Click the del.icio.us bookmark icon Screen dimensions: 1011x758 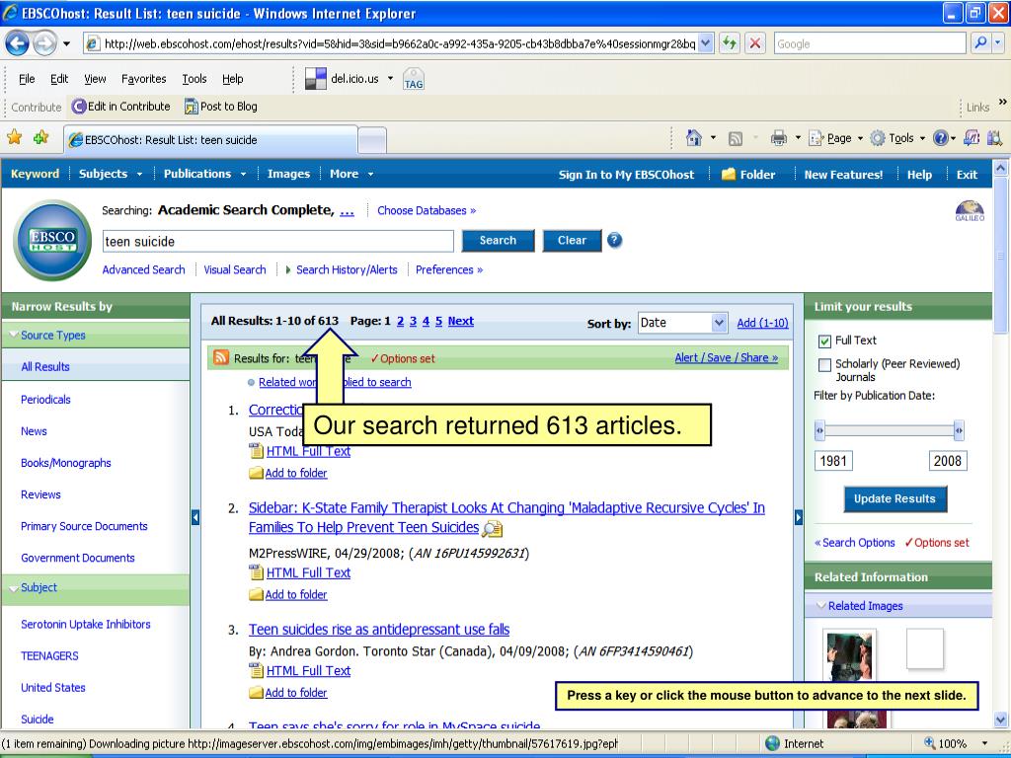(315, 79)
